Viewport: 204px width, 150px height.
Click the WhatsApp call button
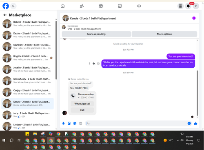[82, 104]
